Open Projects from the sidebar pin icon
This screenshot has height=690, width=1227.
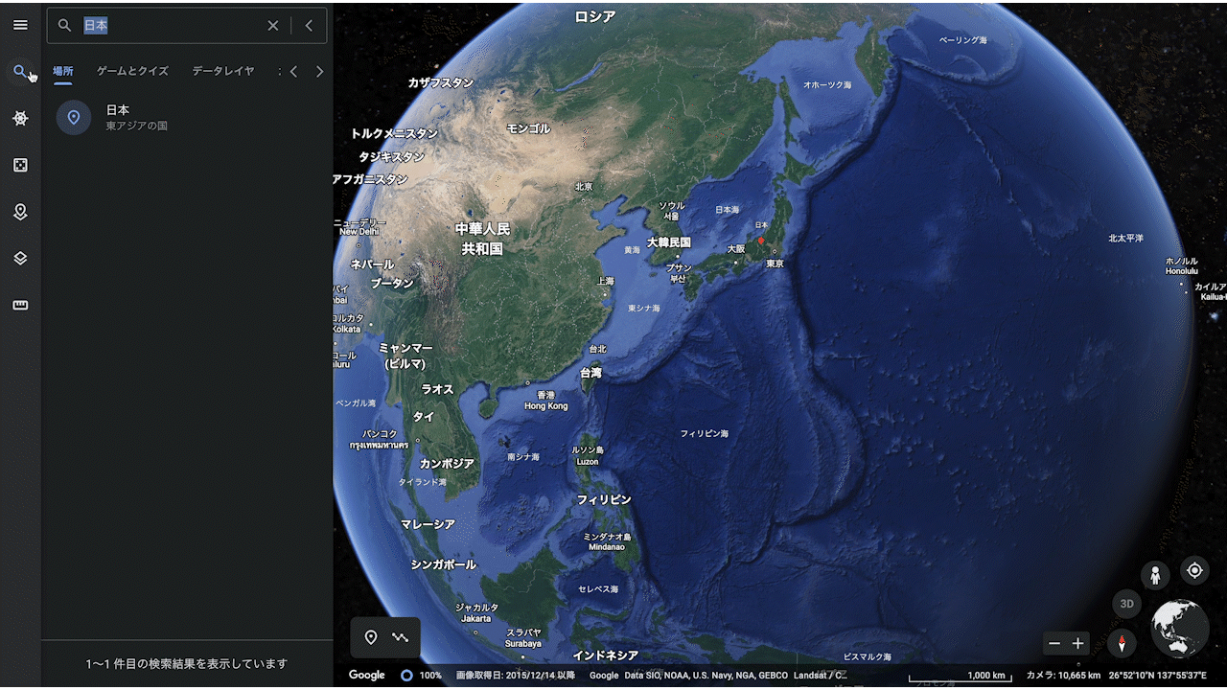click(x=20, y=212)
